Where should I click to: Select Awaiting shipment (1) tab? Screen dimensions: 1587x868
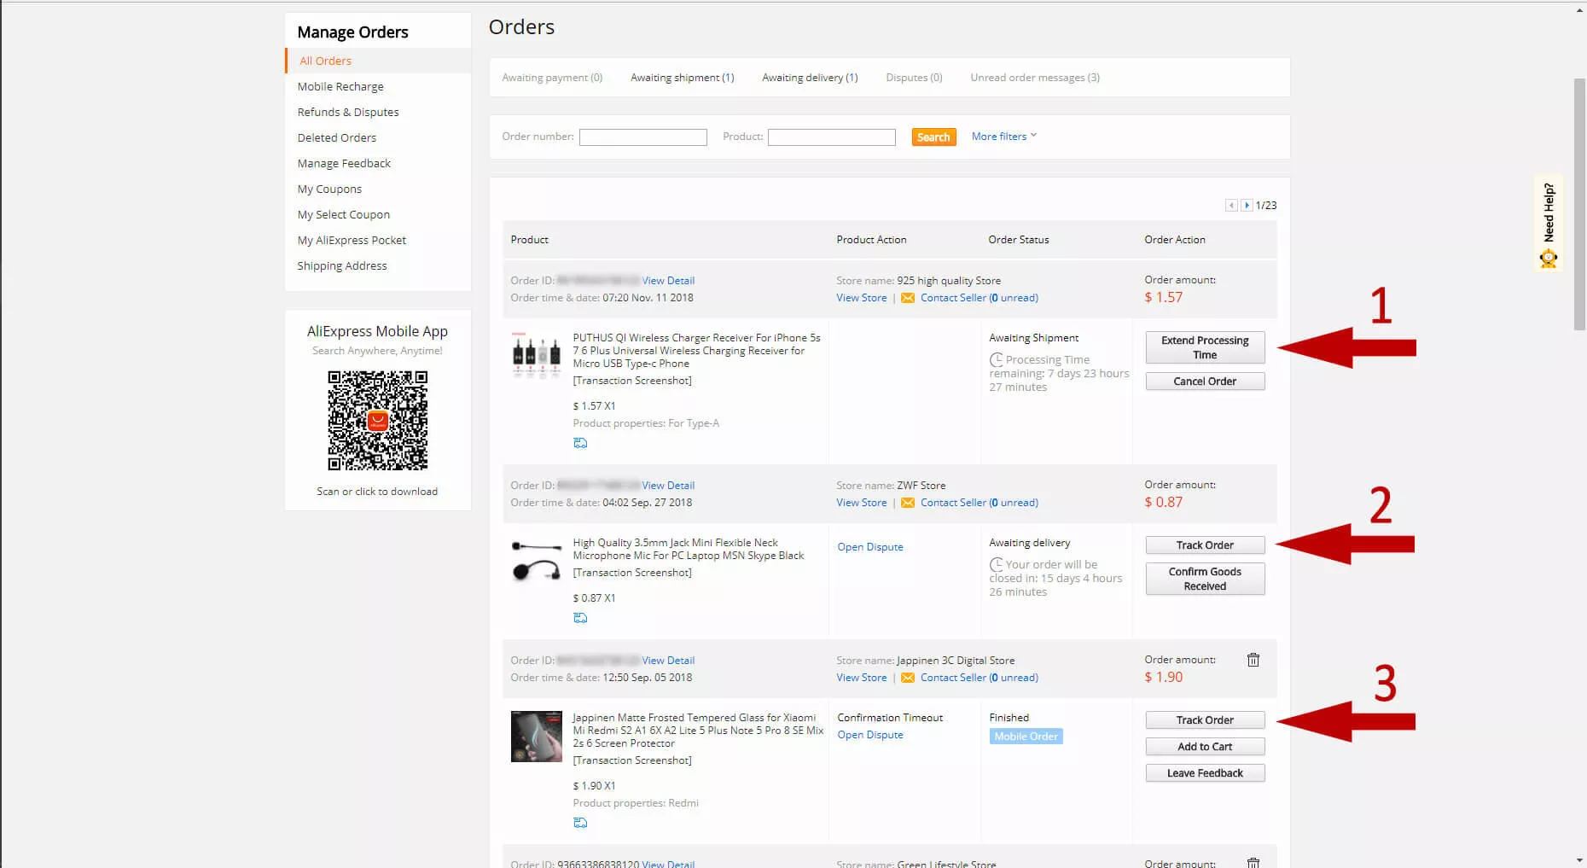tap(683, 78)
